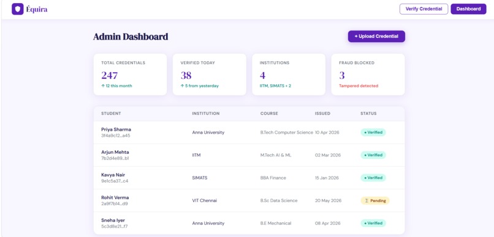Click the STUDENT column header
Screen dimensions: 494x237
[111, 114]
